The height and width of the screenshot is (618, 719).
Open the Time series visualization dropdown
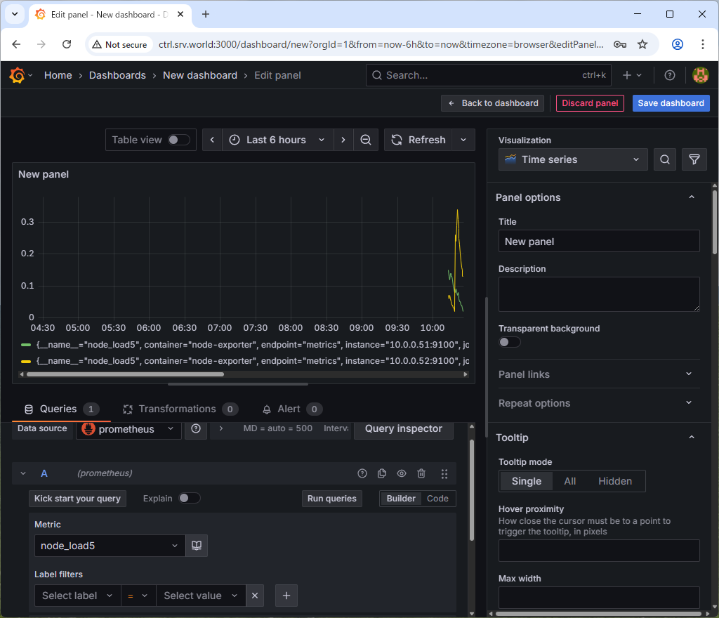tap(573, 159)
